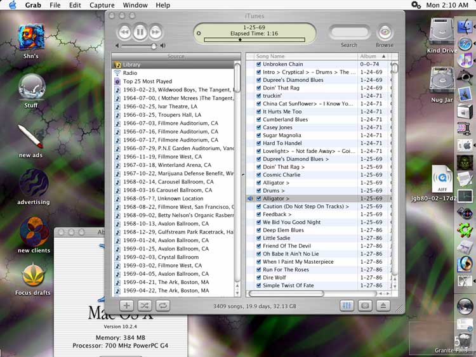Open playlist 1969-01-25, Avalon Ballroom, CA

coord(173,249)
